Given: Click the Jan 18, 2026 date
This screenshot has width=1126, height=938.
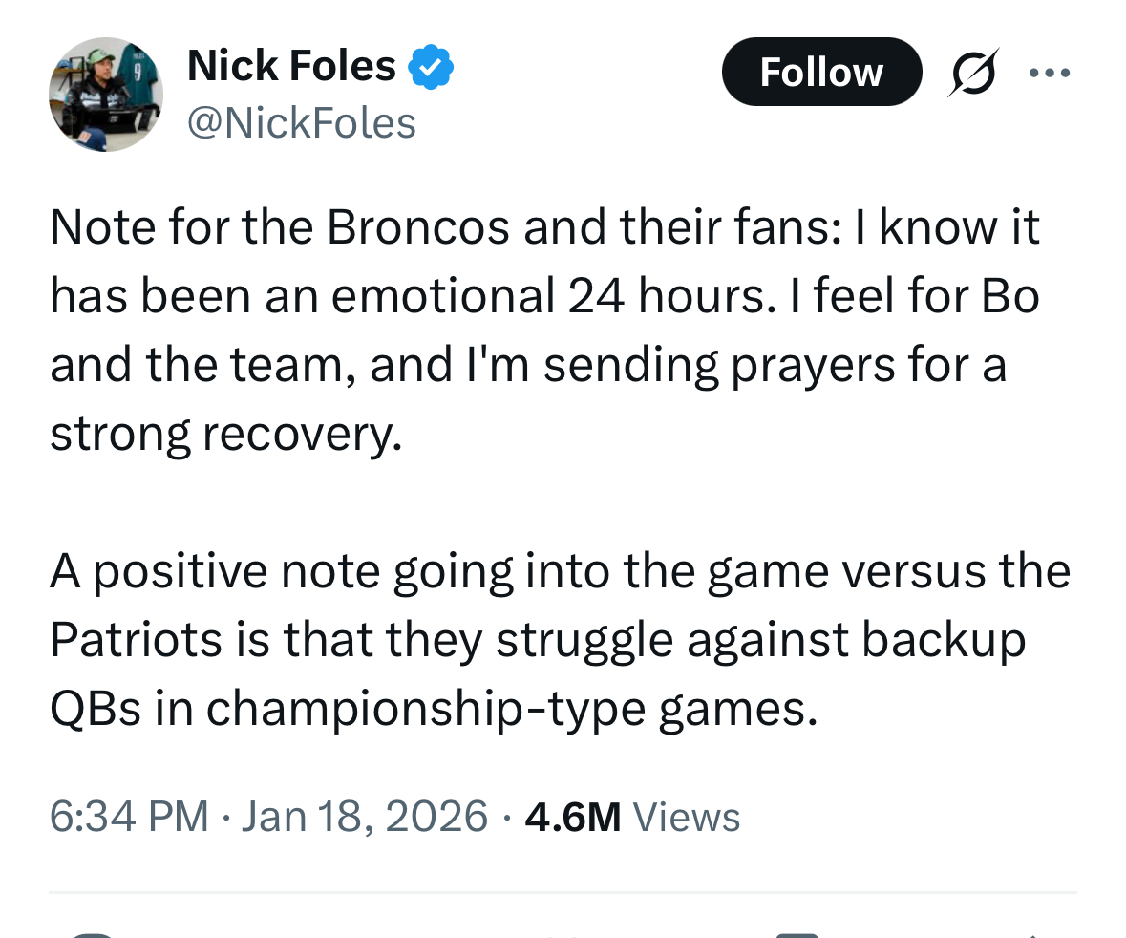Looking at the screenshot, I should coord(365,817).
